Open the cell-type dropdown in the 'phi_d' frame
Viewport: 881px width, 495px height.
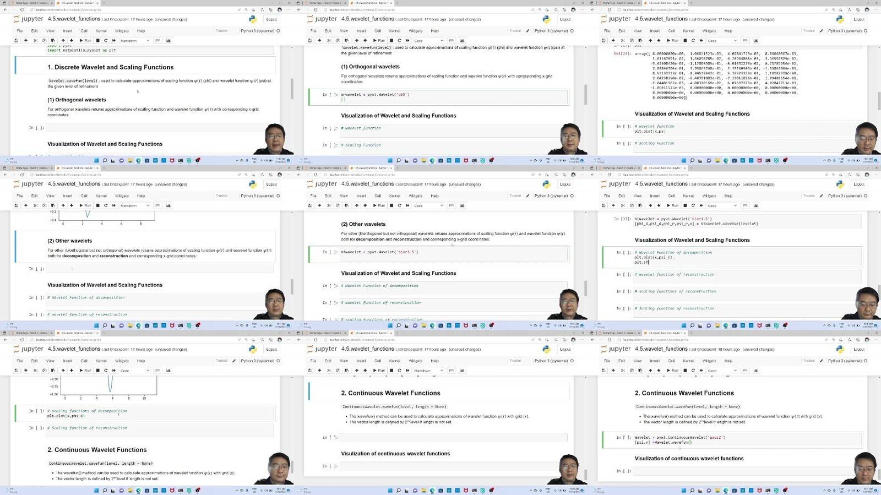(134, 371)
